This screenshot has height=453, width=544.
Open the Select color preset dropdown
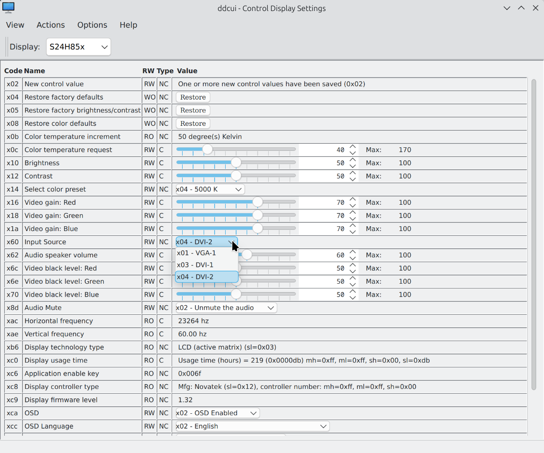point(210,189)
